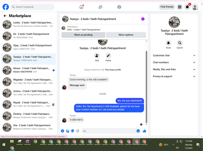Click the taskbar volume speaker icon

click(177, 148)
